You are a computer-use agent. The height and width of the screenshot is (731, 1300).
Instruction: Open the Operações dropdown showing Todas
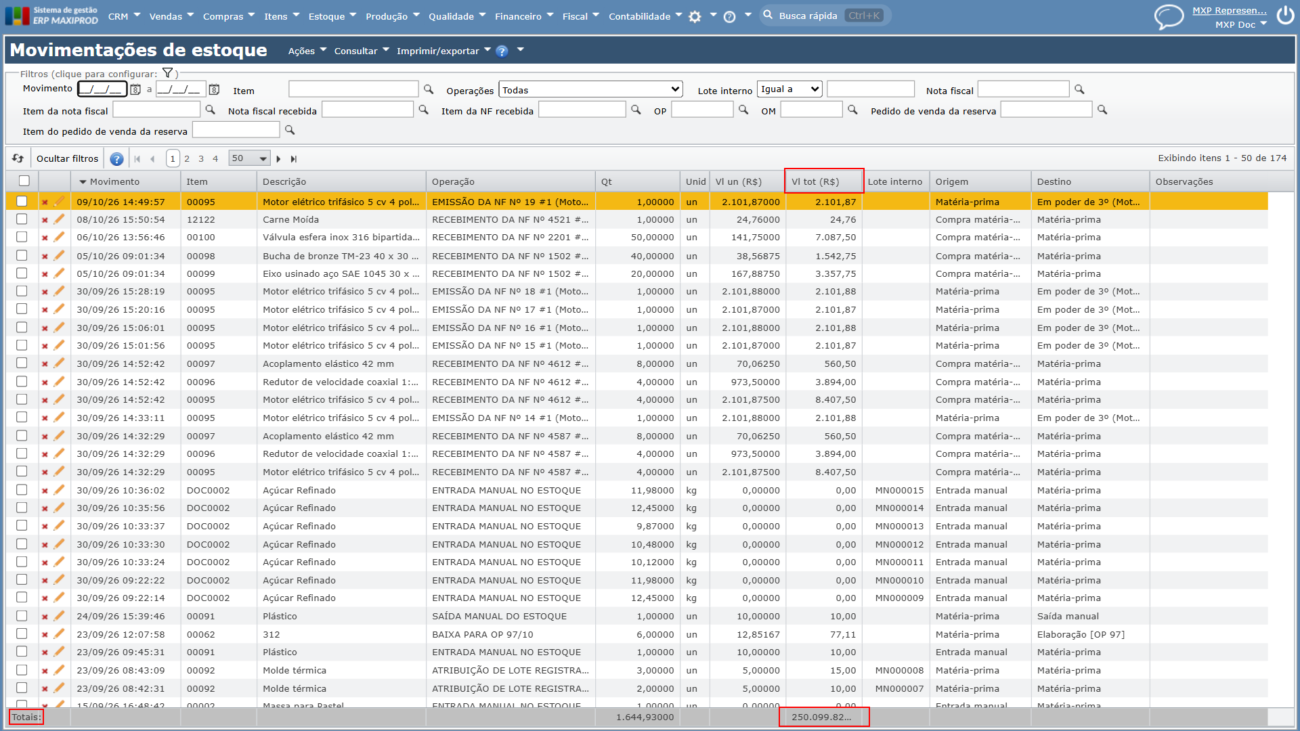pos(591,89)
